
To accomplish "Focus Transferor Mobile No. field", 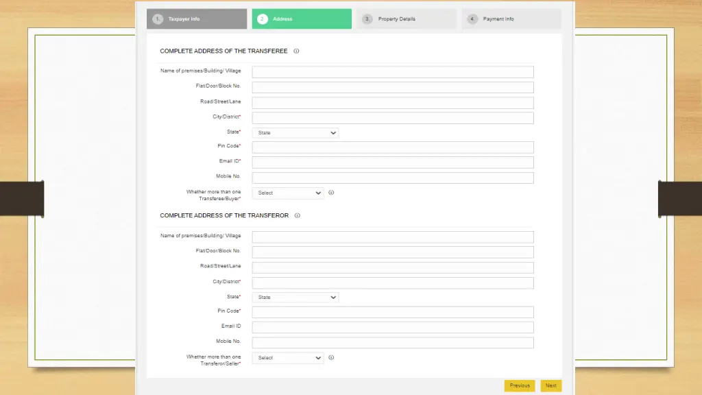I will [x=393, y=343].
